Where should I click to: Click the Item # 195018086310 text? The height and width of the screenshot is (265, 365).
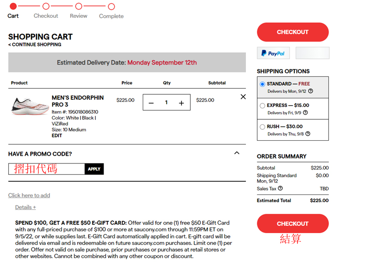[75, 112]
